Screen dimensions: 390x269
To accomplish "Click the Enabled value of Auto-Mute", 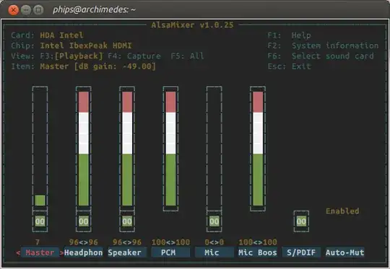I will tap(342, 211).
